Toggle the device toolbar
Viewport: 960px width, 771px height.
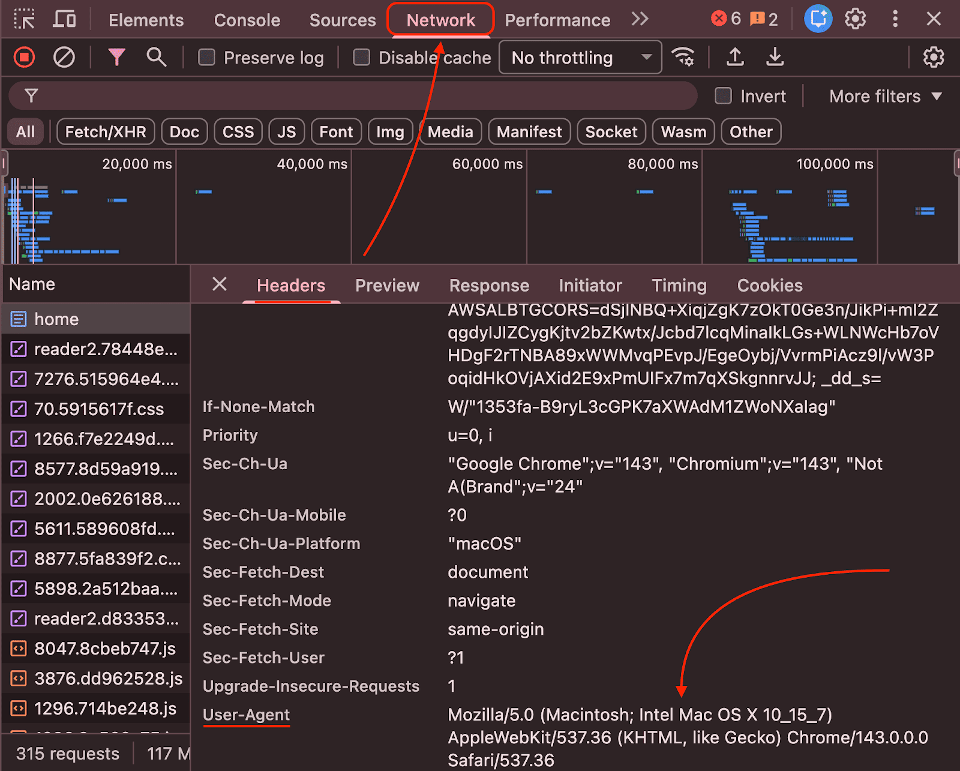click(x=64, y=19)
